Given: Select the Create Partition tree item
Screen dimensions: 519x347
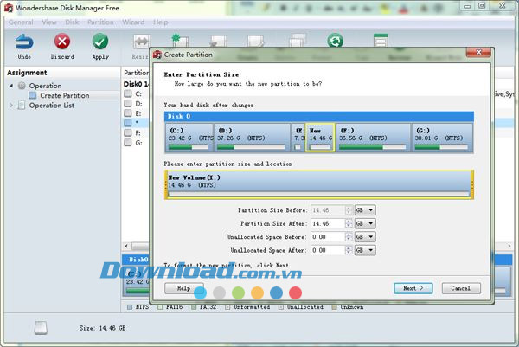Looking at the screenshot, I should tap(65, 95).
